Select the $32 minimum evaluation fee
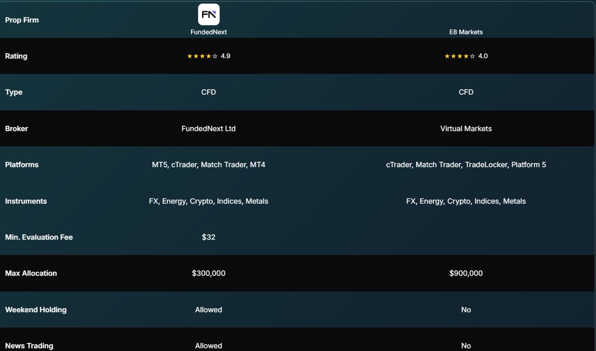Screen dimensions: 596x351 point(209,237)
